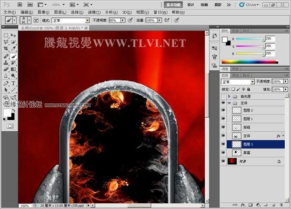Open layer opacity slider arrow
Viewport: 291px width, 209px height.
pos(286,81)
